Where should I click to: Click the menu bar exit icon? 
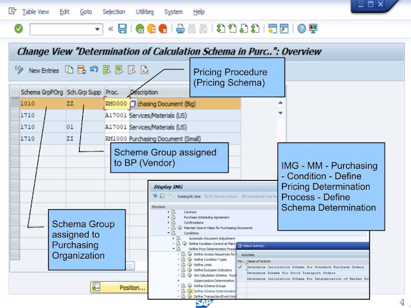click(12, 11)
